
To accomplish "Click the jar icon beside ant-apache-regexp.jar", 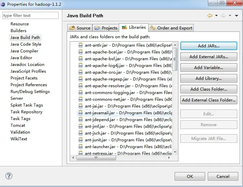I will [x=81, y=79].
